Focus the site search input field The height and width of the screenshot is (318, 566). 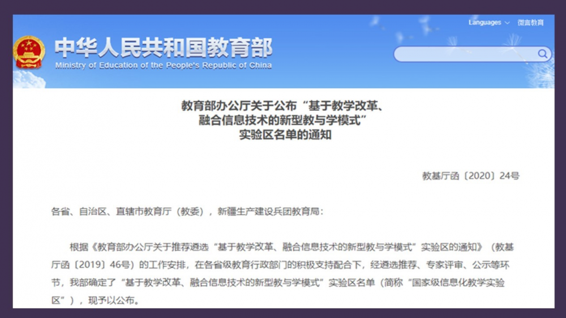[x=464, y=54]
